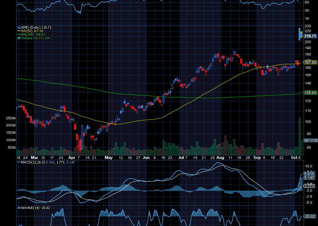Click the -20.82 Williams %R value tag

click(x=310, y=216)
